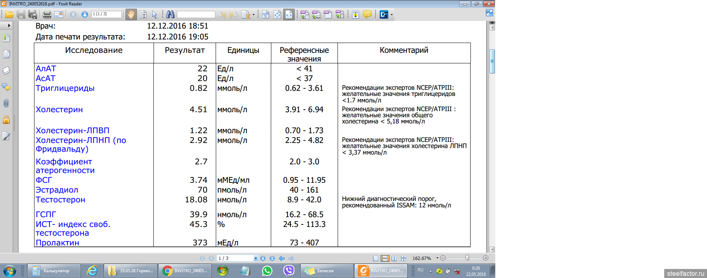Click result value 18.08
This screenshot has height=278, width=707.
click(x=196, y=199)
